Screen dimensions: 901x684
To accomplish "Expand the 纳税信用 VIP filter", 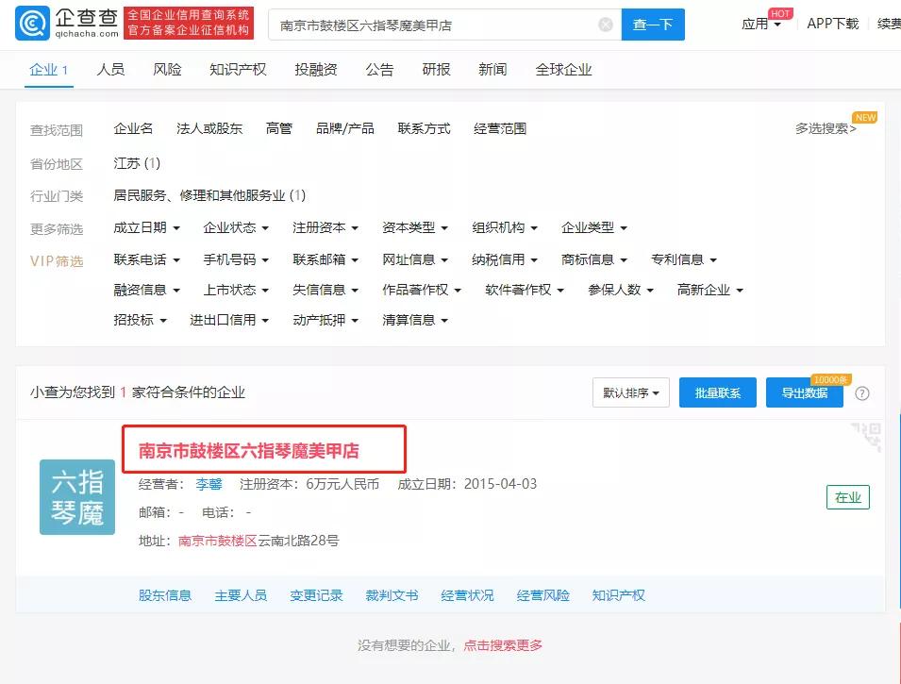I will pyautogui.click(x=503, y=259).
